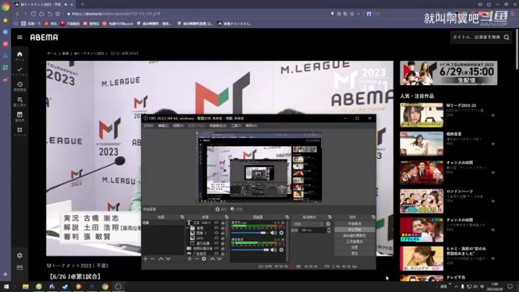Open the 编辑(E) menu in OBS
Screen dimensions: 519x292
[x=163, y=126]
